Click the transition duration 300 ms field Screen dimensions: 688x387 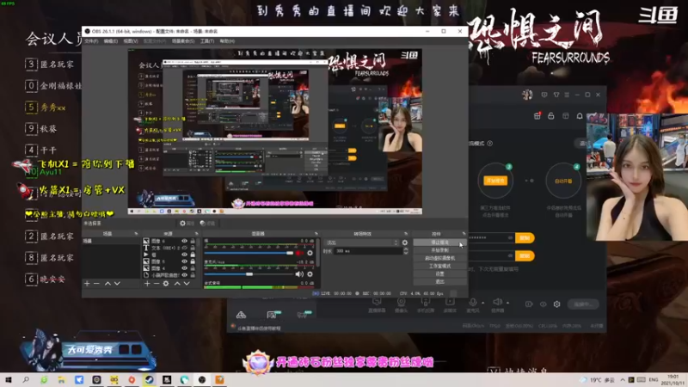point(369,251)
